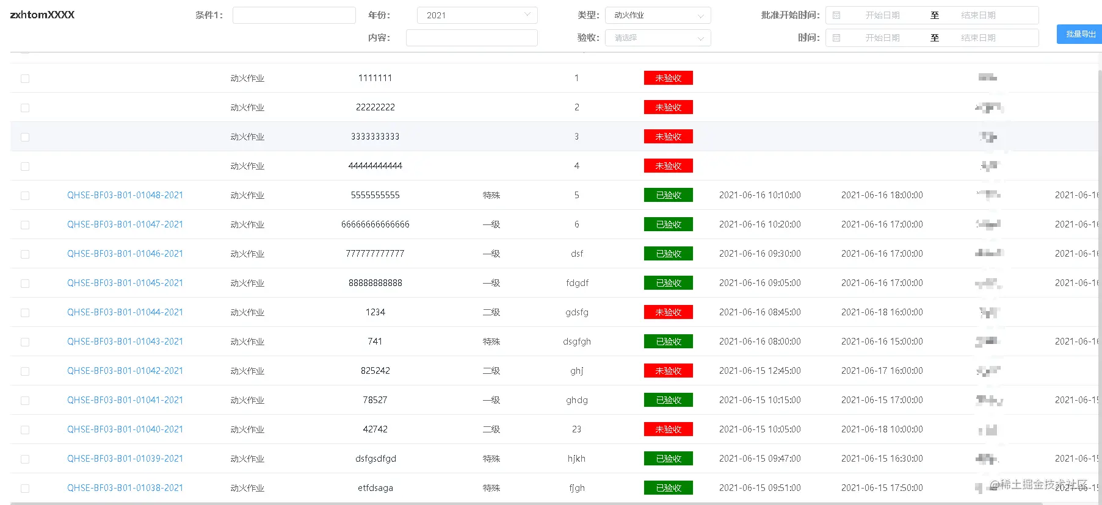The height and width of the screenshot is (505, 1102).
Task: Open link QHSE-BF03-B01-01048-2021
Action: 125,195
